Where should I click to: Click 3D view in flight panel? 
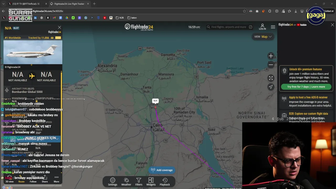9,179
